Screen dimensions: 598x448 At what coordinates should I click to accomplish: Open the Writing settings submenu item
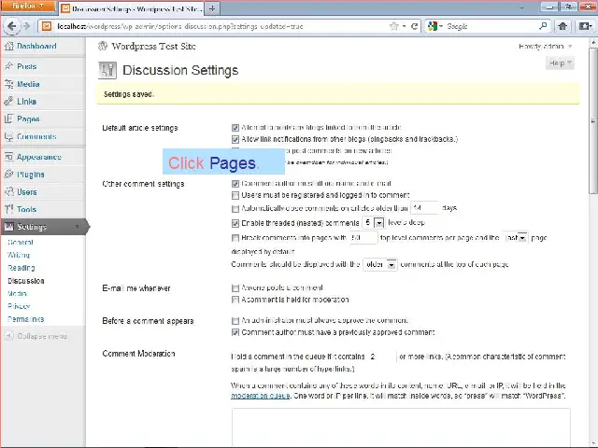click(x=19, y=255)
